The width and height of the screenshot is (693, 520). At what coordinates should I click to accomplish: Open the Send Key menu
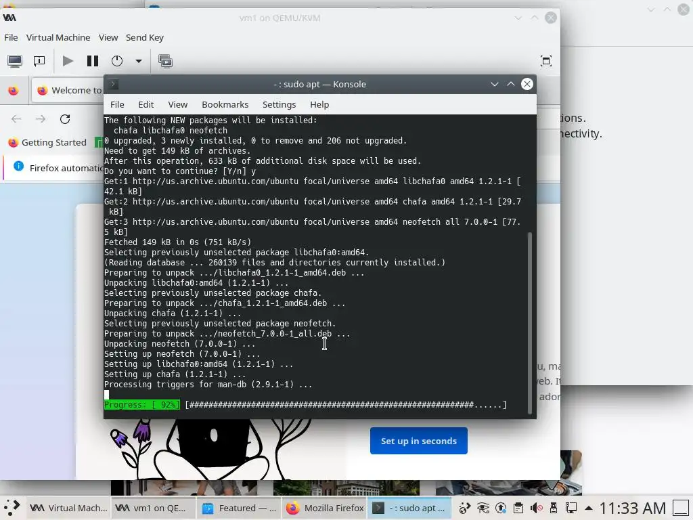145,38
